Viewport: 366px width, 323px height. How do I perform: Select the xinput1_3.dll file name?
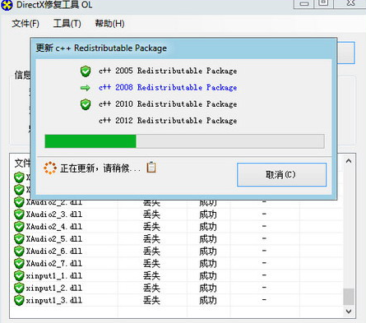point(54,301)
